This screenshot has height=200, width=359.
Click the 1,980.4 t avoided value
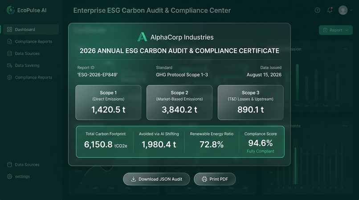[x=159, y=144]
